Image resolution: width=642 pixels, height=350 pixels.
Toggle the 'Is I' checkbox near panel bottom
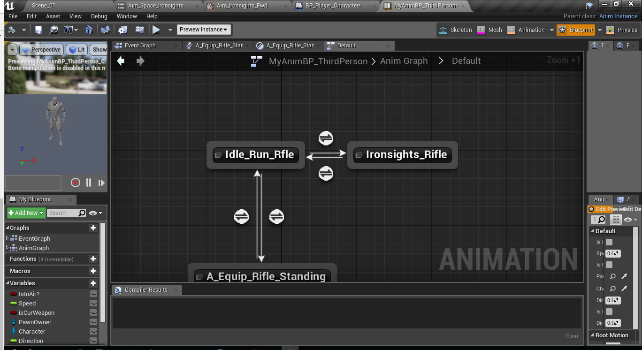(609, 312)
